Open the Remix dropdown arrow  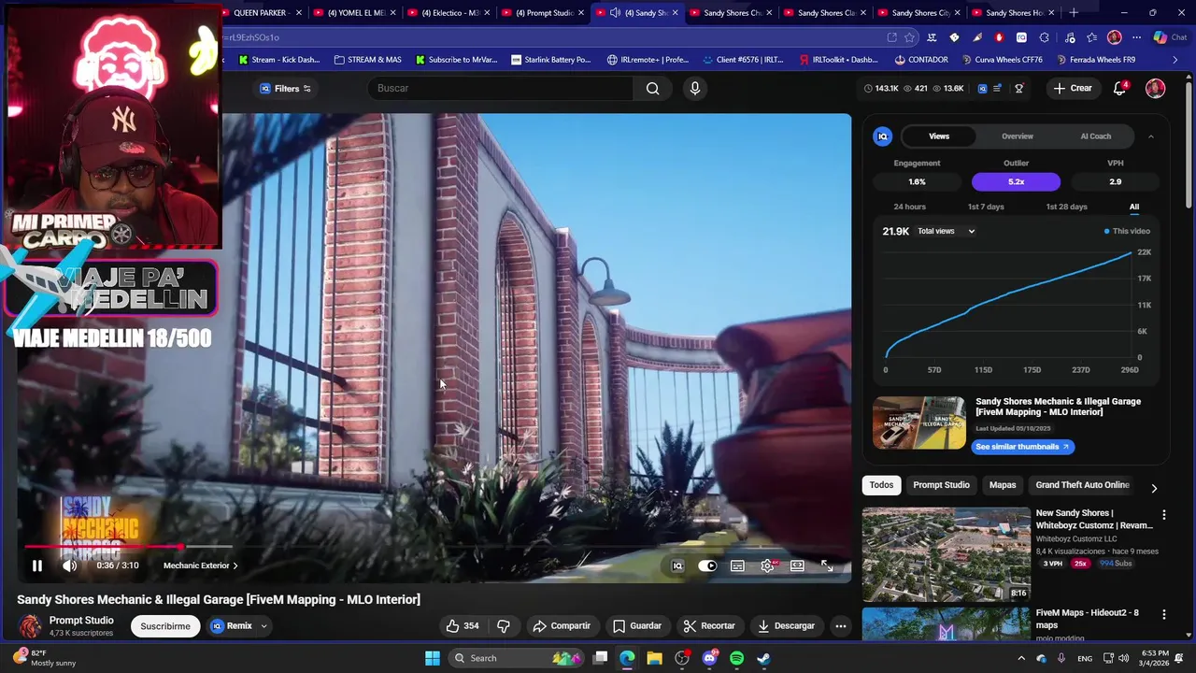[x=263, y=626]
